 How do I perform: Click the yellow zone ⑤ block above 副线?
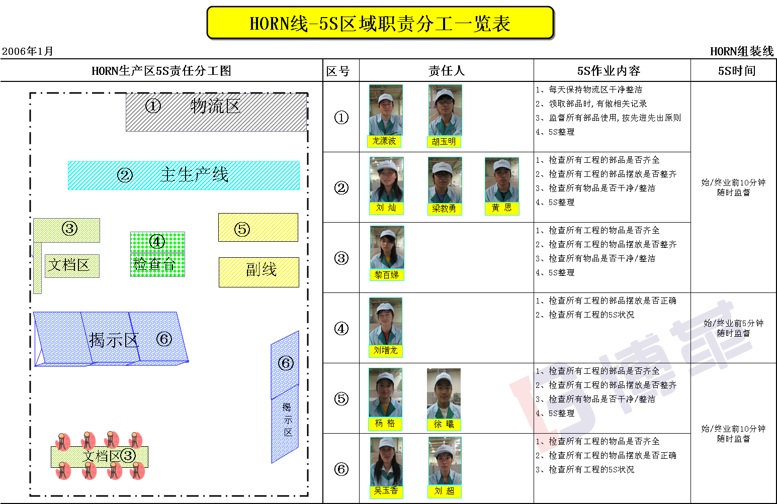pos(258,228)
